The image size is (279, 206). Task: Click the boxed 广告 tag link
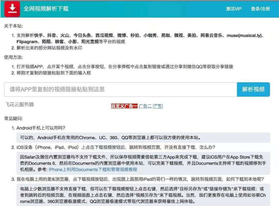pyautogui.click(x=158, y=106)
